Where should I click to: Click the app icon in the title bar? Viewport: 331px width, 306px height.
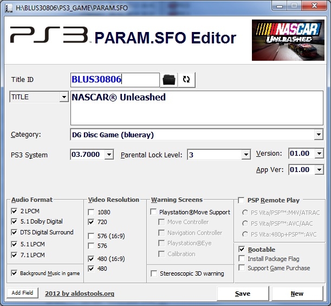tap(9, 8)
